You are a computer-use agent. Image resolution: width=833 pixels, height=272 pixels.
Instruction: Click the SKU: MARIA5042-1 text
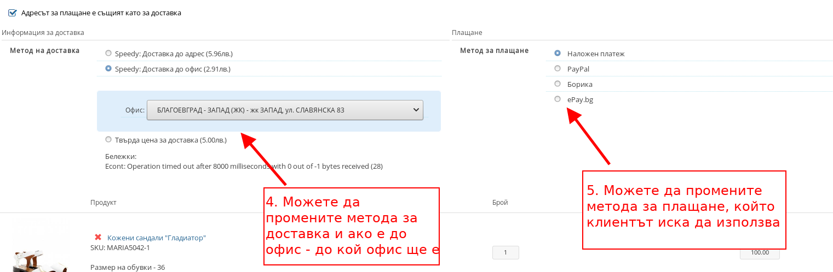click(x=120, y=248)
